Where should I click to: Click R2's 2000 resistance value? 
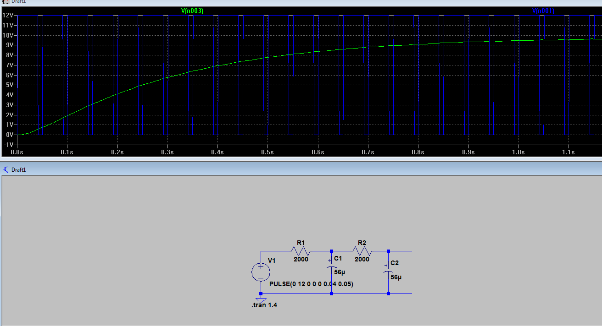click(x=362, y=259)
